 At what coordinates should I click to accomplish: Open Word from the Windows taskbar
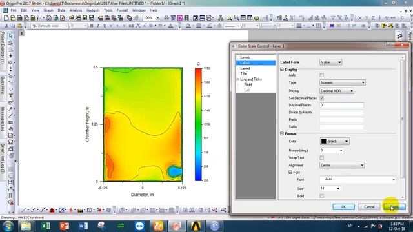pos(83,226)
